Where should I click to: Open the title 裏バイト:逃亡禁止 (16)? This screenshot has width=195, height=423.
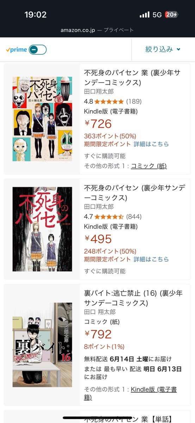click(x=133, y=298)
